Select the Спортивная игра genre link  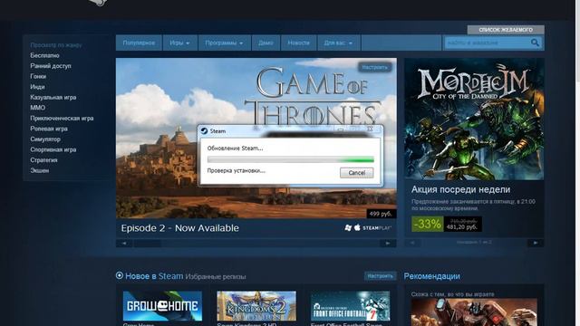(53, 149)
